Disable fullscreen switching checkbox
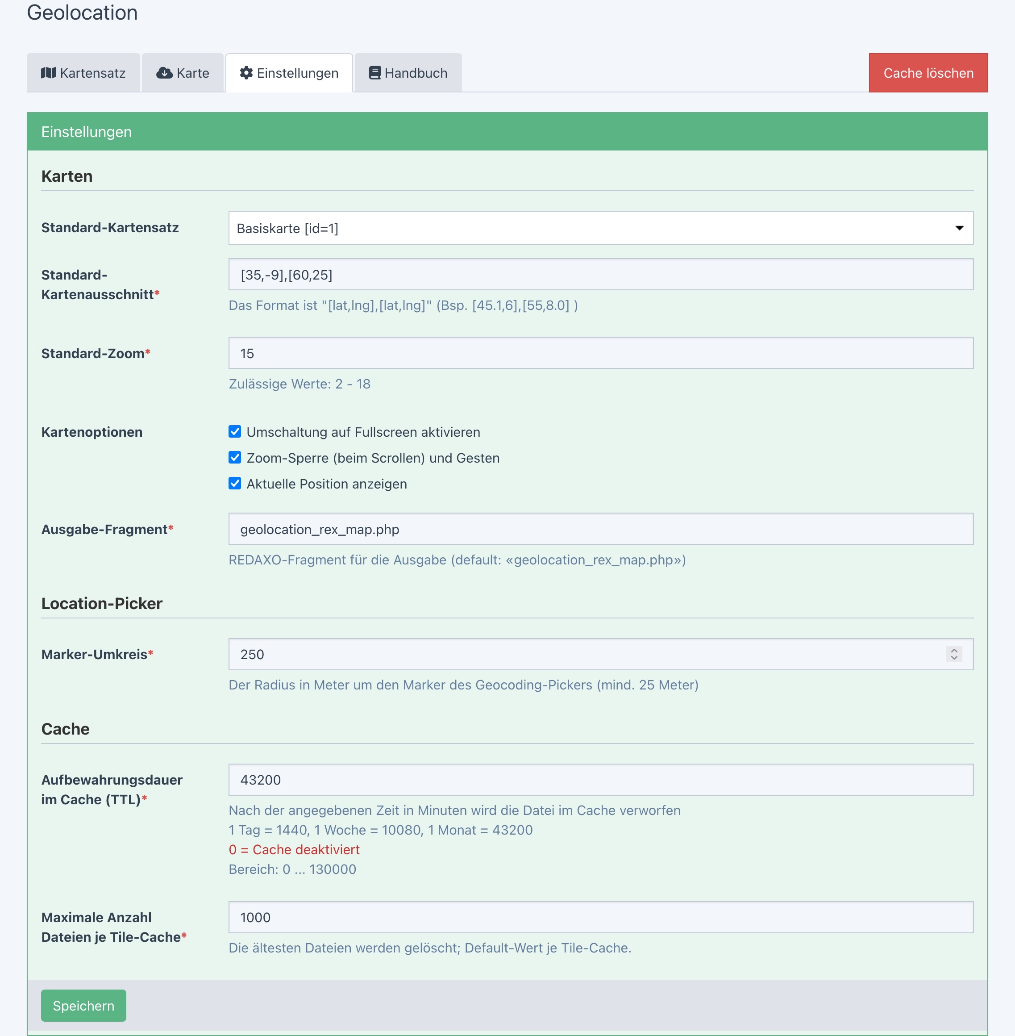Screen dimensions: 1015x1036 [x=235, y=431]
